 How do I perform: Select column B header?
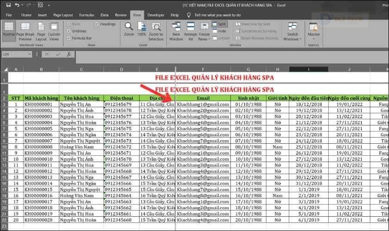pos(41,69)
